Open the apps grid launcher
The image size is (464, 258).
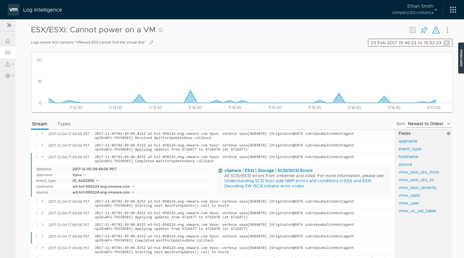(453, 10)
